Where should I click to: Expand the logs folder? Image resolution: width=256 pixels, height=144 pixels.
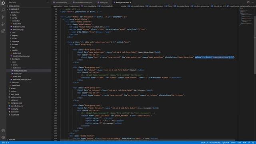[x=14, y=47]
